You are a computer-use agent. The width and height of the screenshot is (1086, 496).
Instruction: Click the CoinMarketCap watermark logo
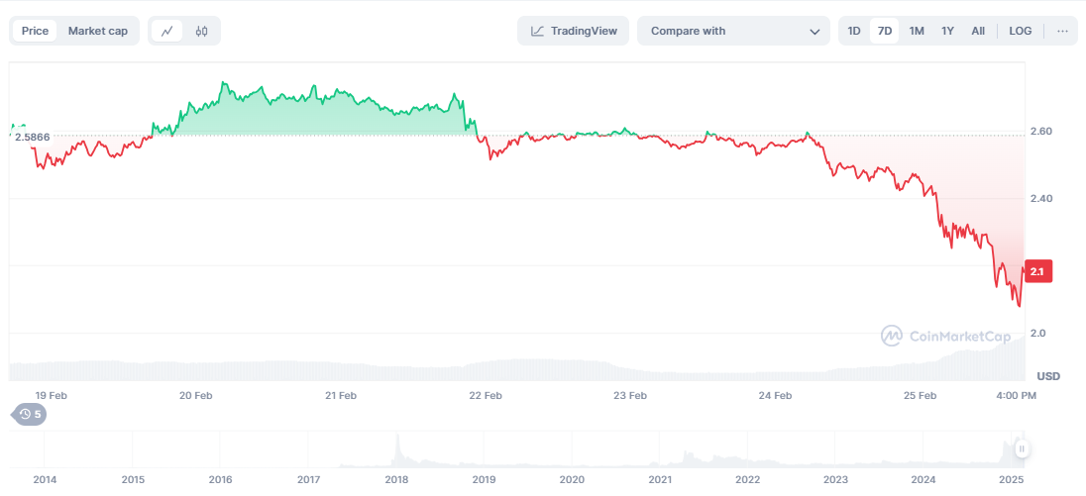[x=945, y=336]
